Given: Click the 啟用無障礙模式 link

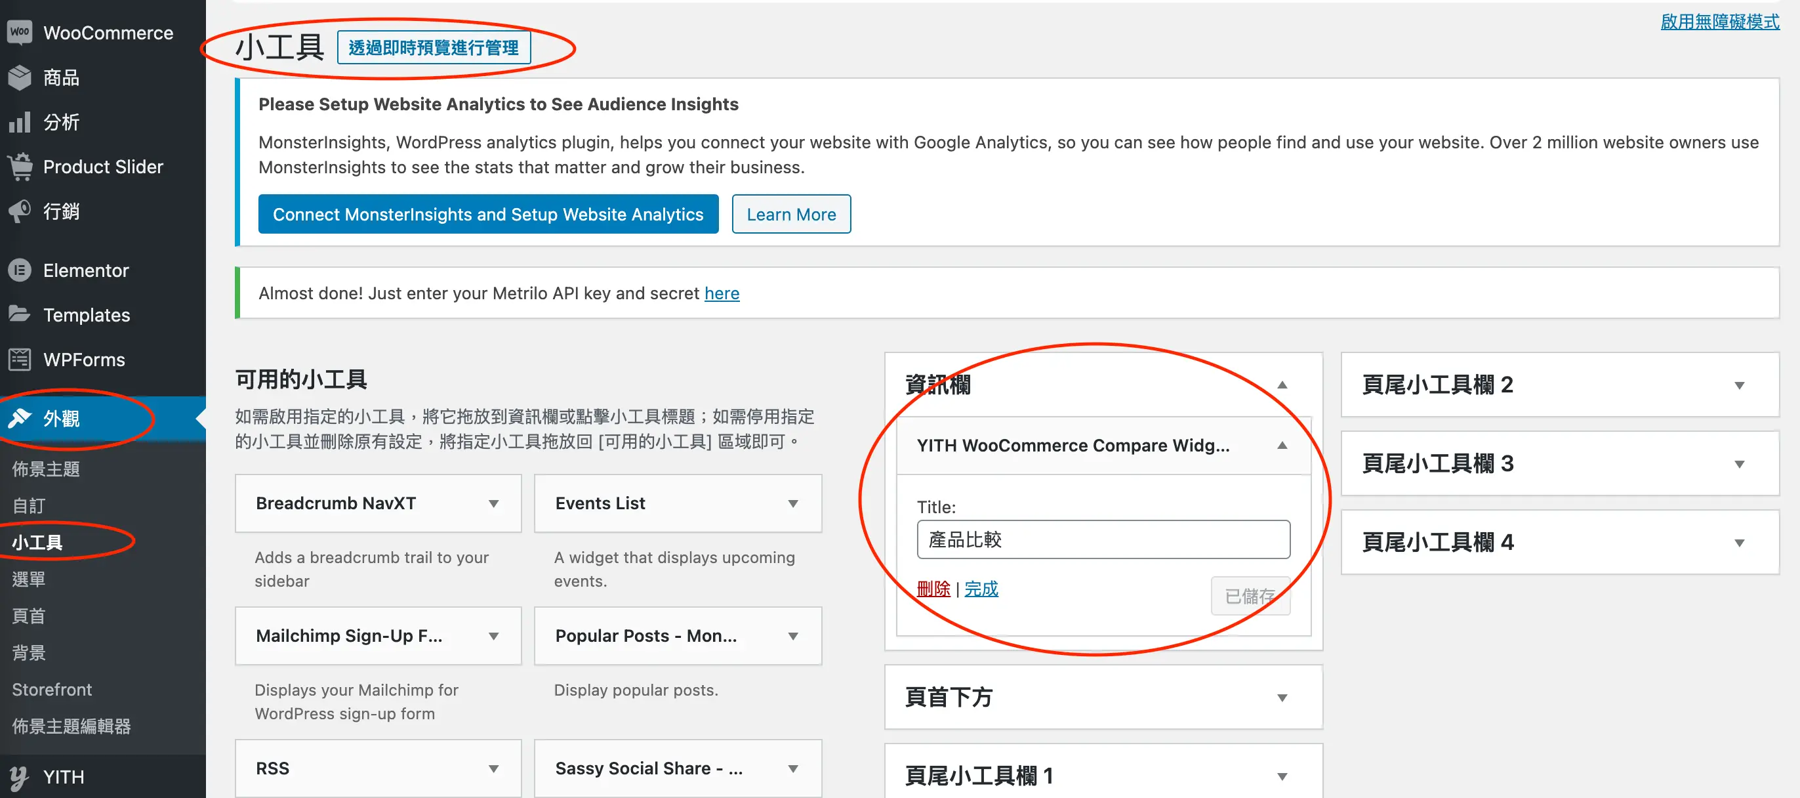Looking at the screenshot, I should click(x=1721, y=22).
